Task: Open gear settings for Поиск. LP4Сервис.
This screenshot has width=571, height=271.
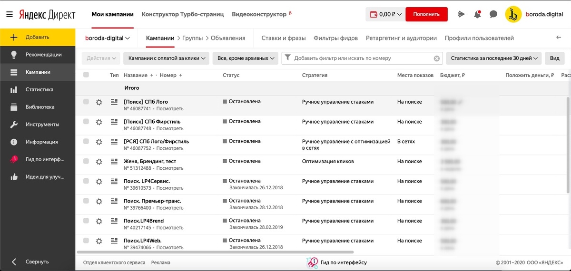Action: pos(99,181)
